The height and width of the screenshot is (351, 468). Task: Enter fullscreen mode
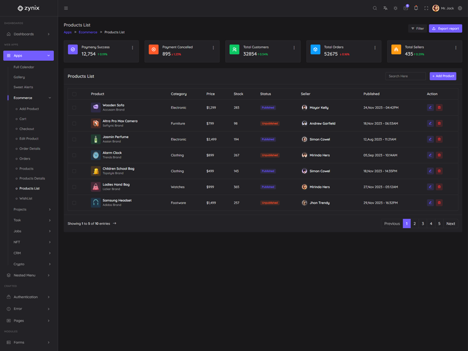coord(426,8)
